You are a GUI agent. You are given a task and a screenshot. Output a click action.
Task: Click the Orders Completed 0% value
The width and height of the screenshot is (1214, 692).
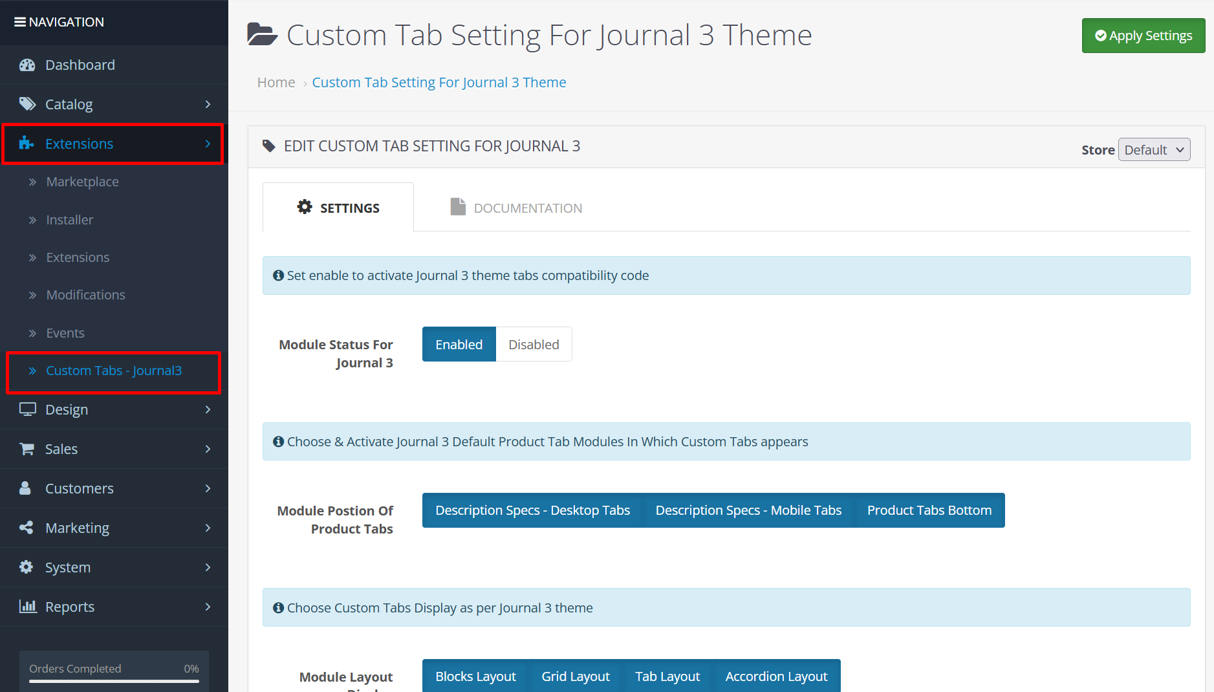click(191, 669)
